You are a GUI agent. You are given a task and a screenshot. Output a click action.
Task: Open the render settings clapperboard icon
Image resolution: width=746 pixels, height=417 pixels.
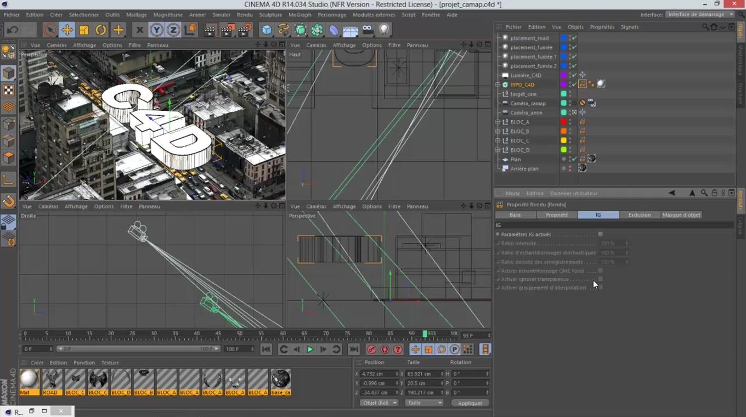pos(245,30)
